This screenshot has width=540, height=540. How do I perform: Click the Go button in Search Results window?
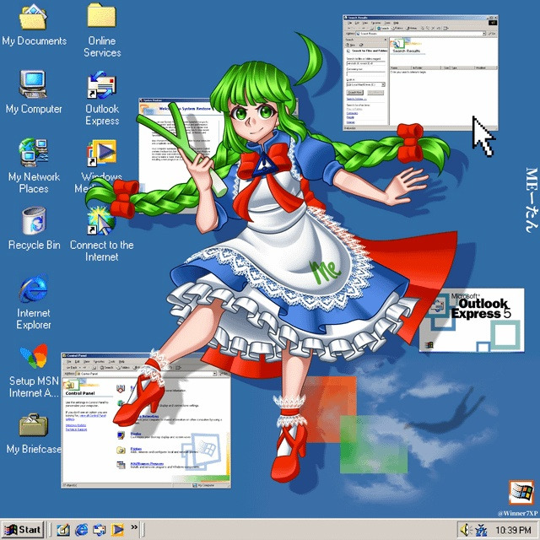coord(492,34)
